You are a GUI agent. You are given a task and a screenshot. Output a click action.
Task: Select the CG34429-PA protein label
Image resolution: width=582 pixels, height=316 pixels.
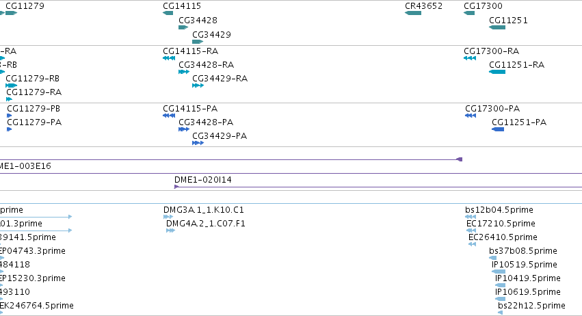coord(220,136)
